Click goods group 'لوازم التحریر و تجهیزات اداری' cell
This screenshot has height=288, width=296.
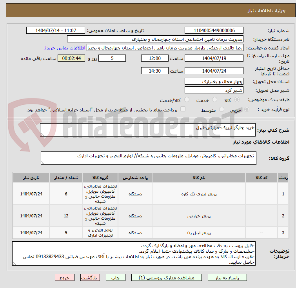coord(100,233)
